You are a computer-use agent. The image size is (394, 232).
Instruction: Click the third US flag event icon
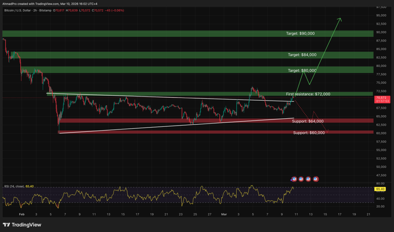(309, 179)
